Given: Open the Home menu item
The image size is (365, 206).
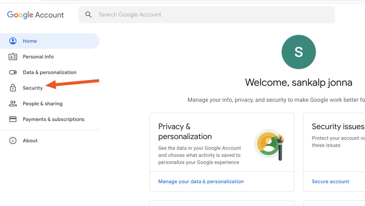Looking at the screenshot, I should (x=30, y=41).
